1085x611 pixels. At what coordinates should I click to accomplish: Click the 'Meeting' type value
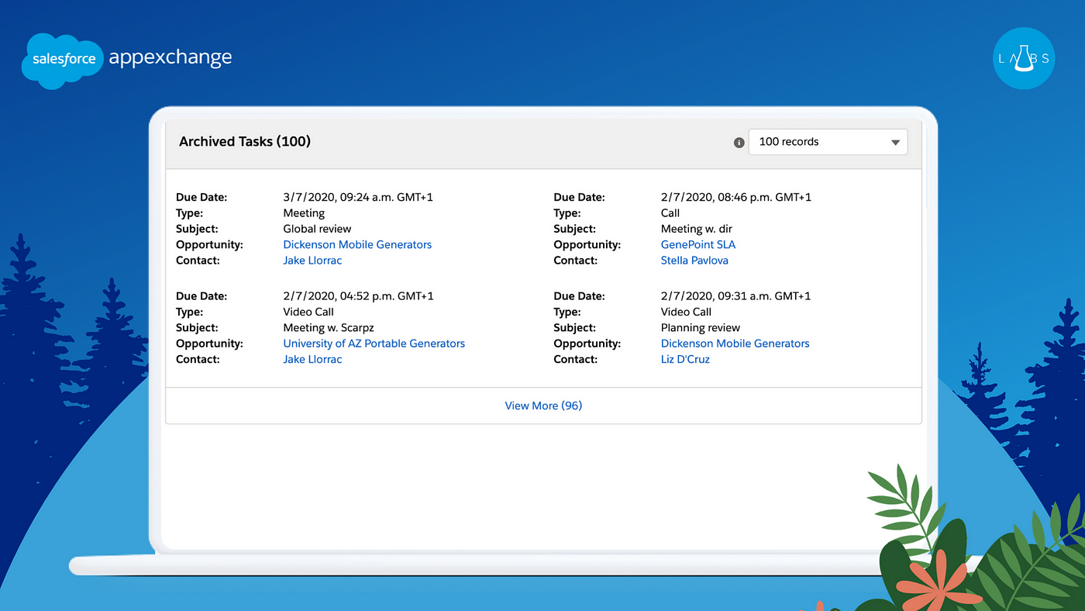(x=304, y=213)
